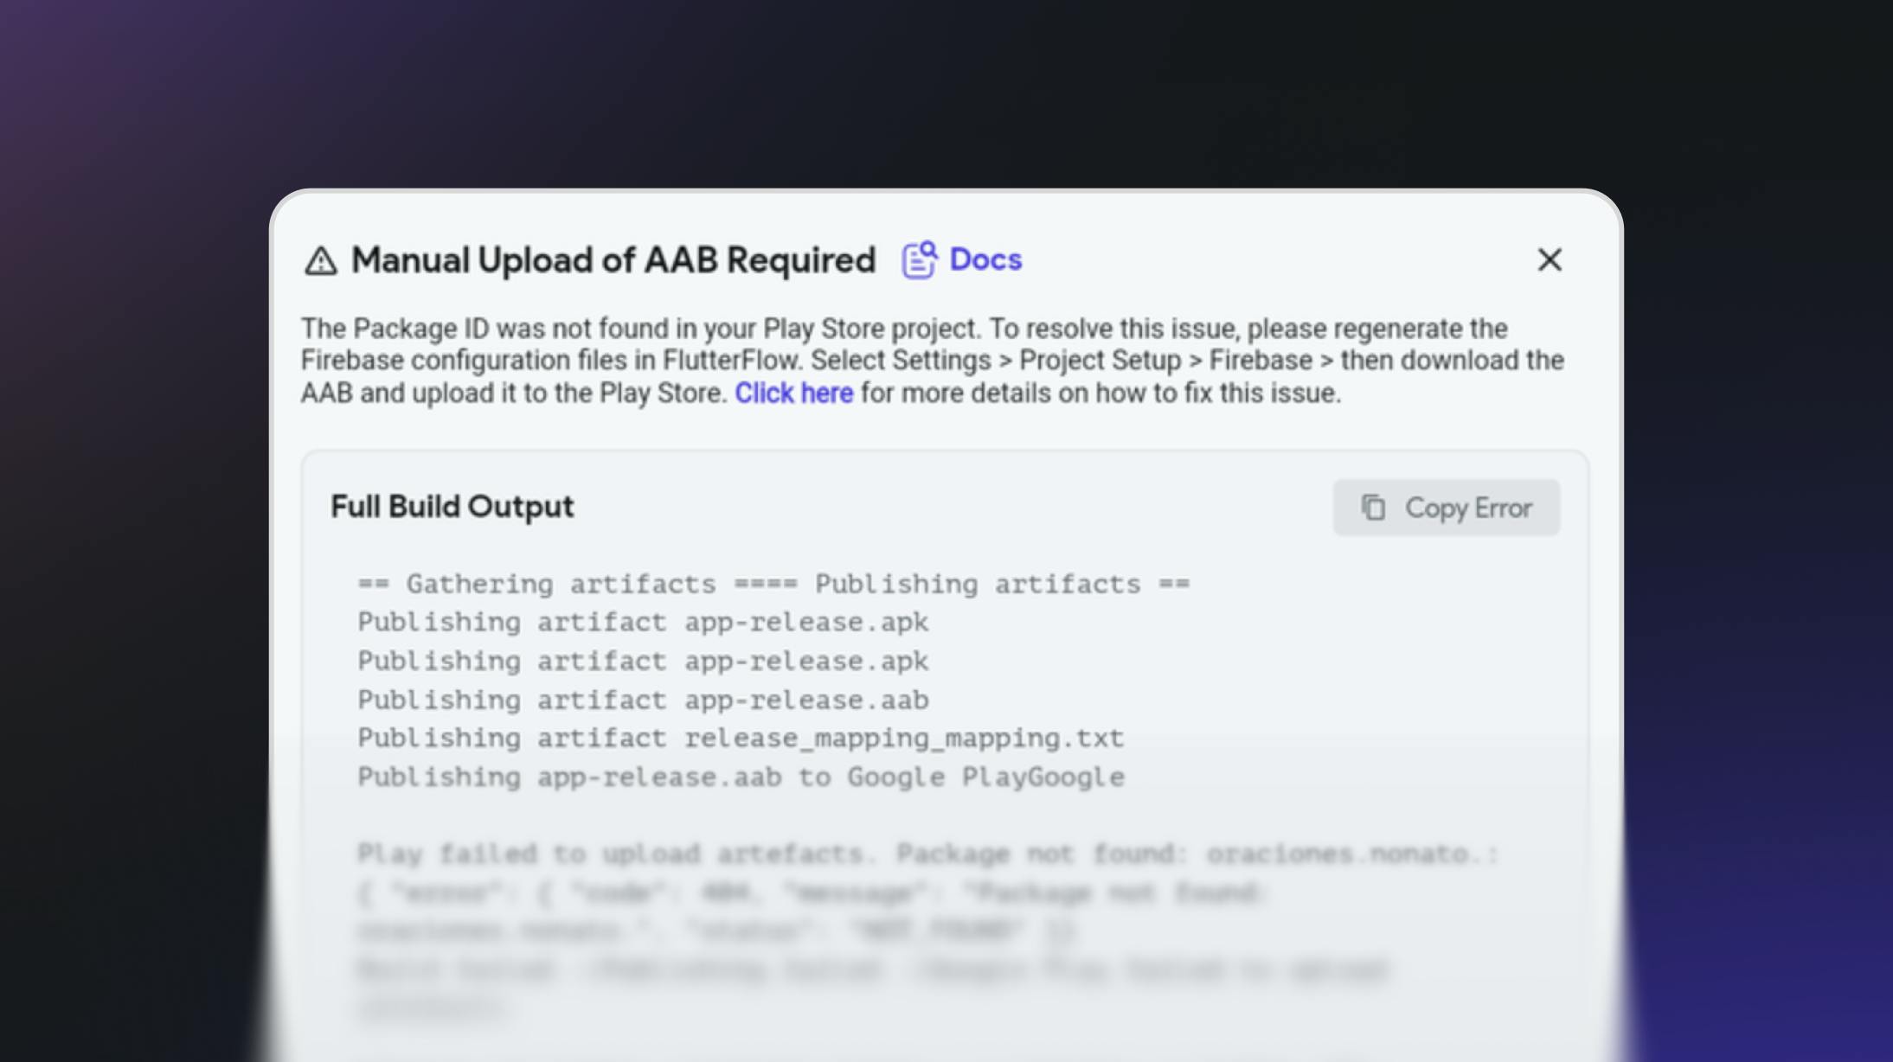Click the second 'app-release.apk' log line
Viewport: 1893px width, 1062px height.
coord(642,662)
